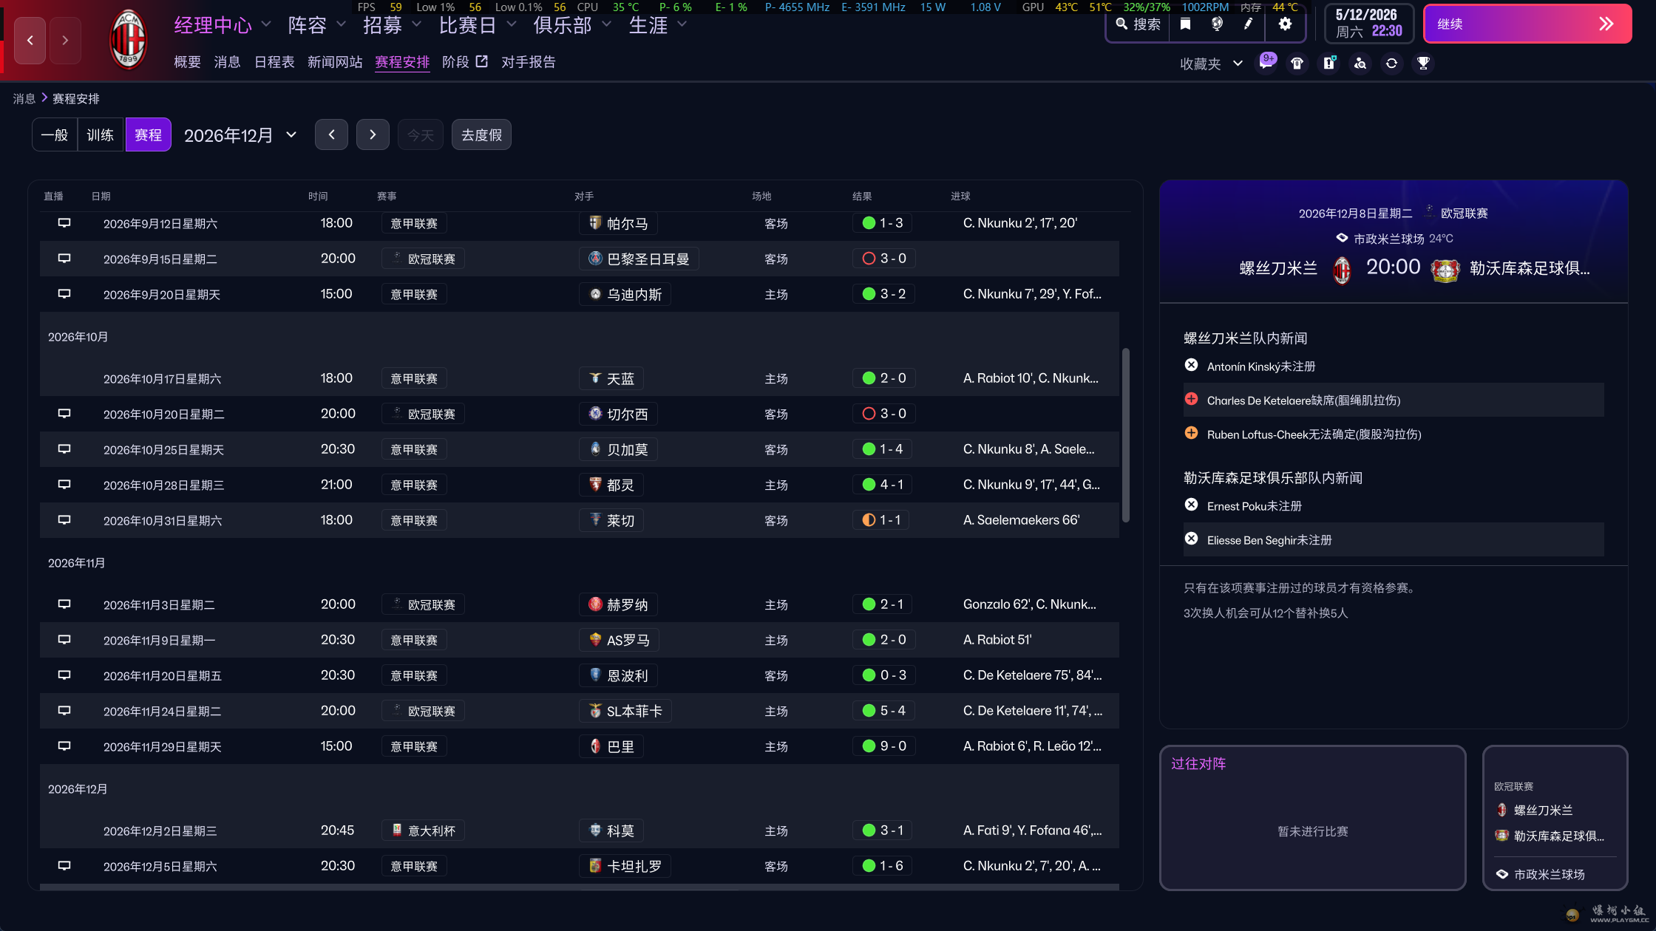Open the trophy competitions icon
1656x931 pixels.
[1423, 64]
